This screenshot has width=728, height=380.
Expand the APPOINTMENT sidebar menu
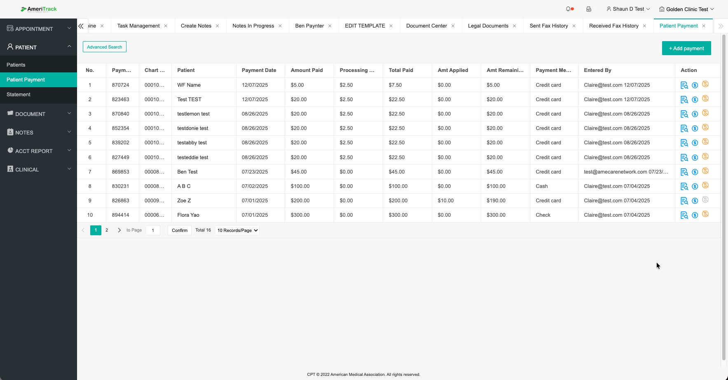38,29
